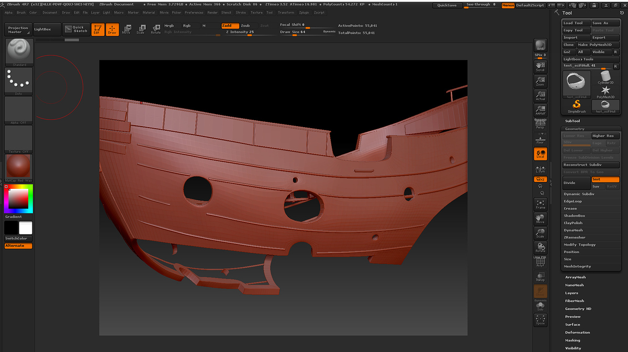The image size is (628, 352).
Task: Click the right shelf Scale view icon
Action: coord(540,233)
